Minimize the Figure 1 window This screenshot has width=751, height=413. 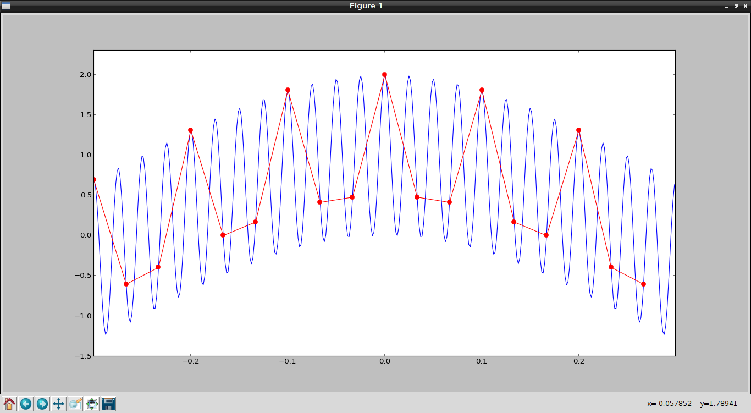click(x=727, y=6)
